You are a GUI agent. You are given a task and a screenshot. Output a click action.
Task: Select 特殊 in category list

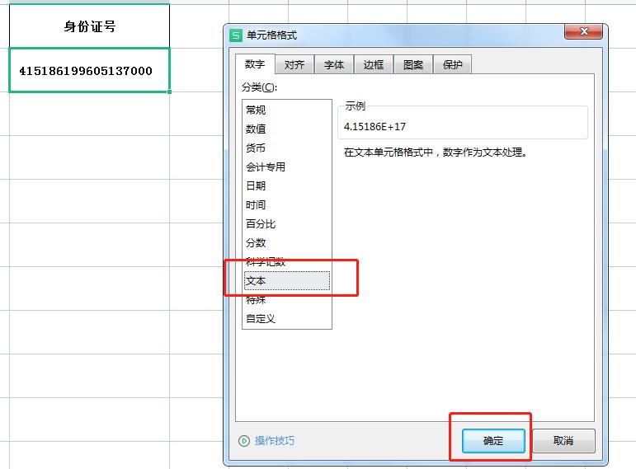click(x=287, y=300)
